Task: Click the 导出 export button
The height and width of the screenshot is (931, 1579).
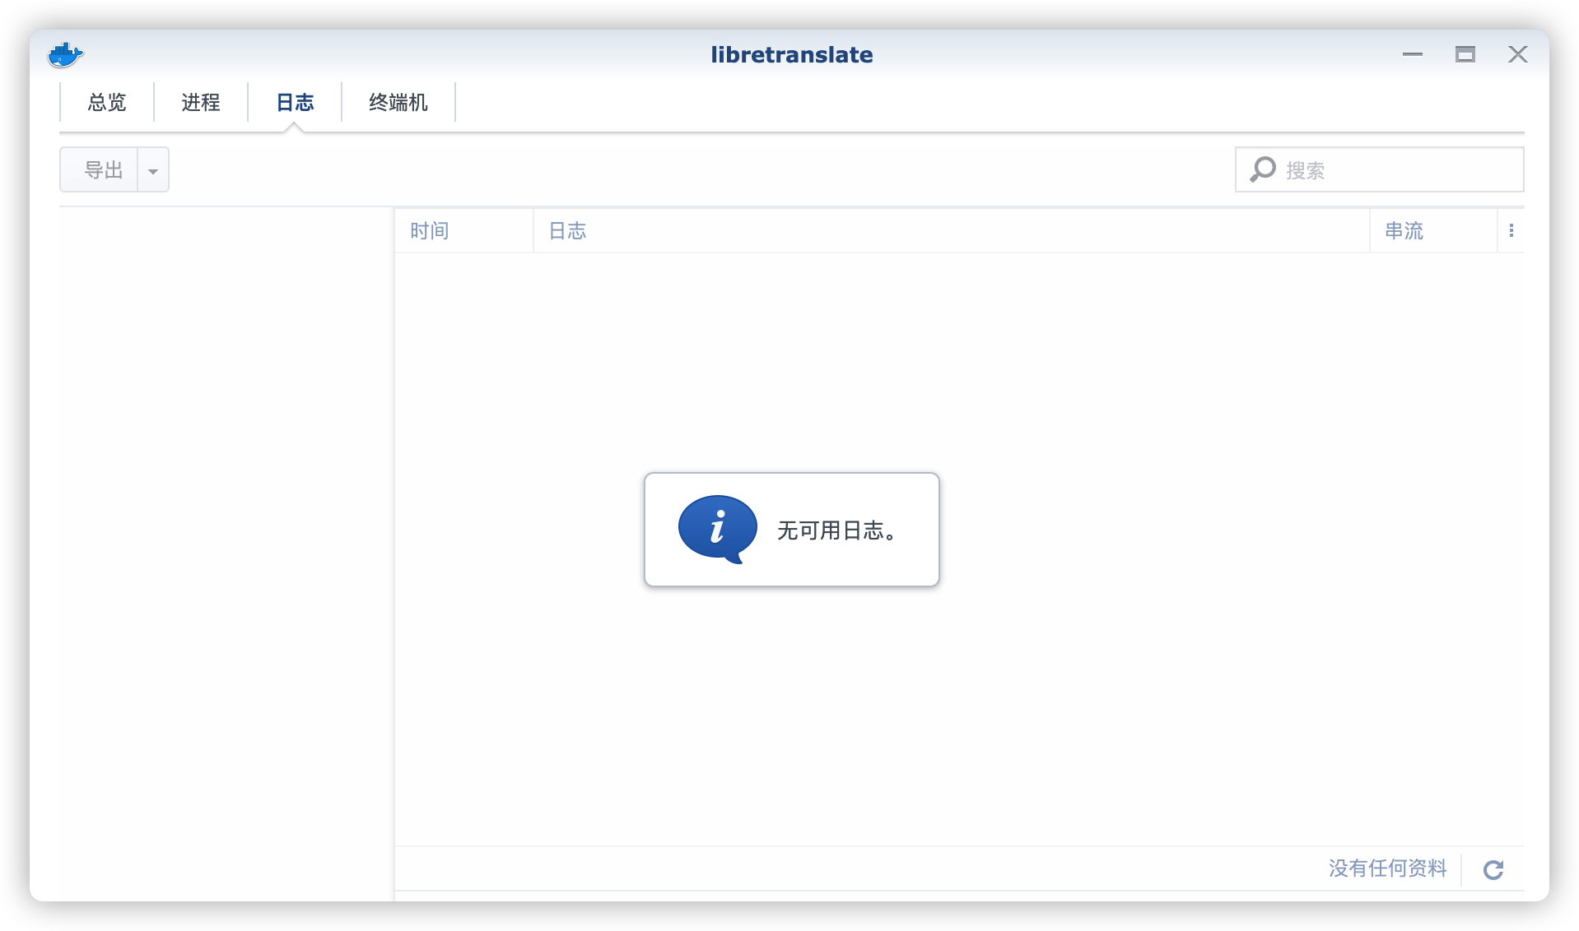Action: click(x=100, y=170)
